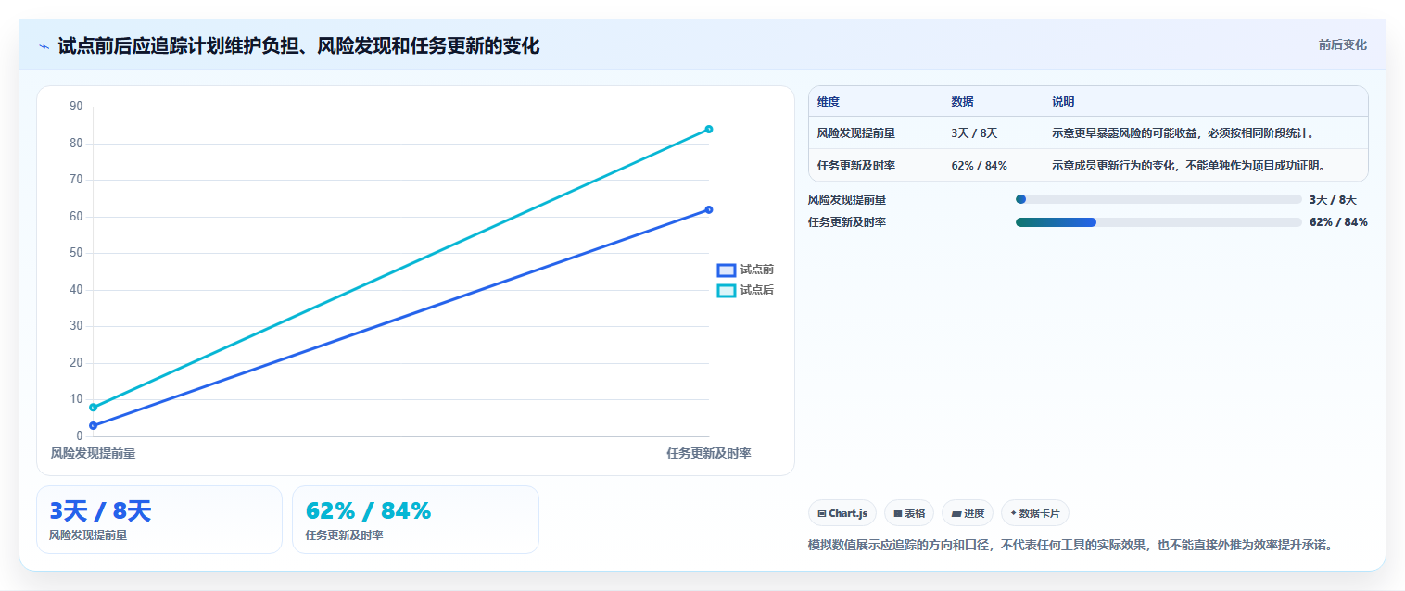
Task: Click the 进度 chip icon
Action: [956, 513]
